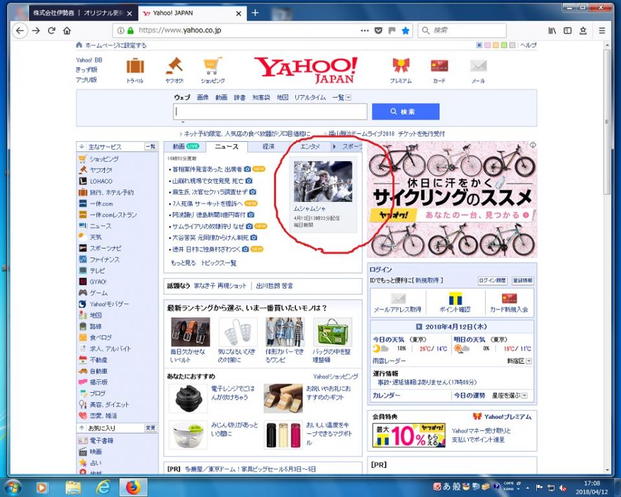
Task: Launch Windows Media Player from taskbar
Action: point(42,487)
